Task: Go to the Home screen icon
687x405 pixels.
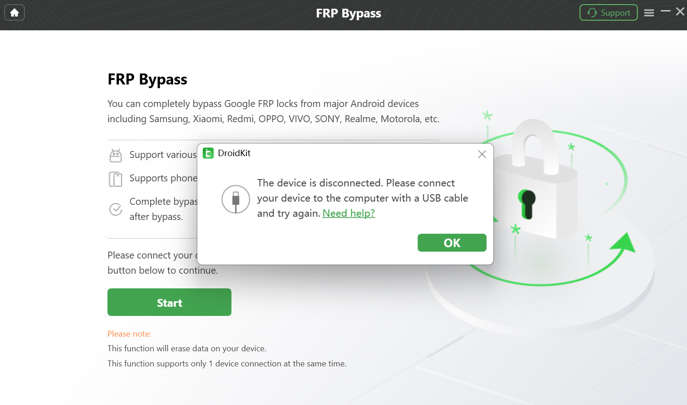Action: [14, 12]
